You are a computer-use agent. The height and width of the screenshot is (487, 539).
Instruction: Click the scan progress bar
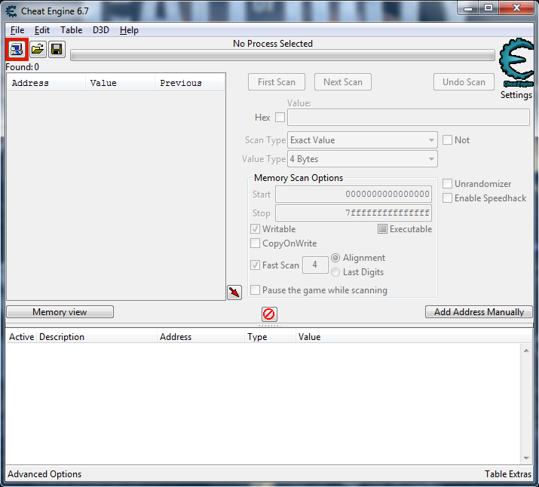(x=283, y=55)
